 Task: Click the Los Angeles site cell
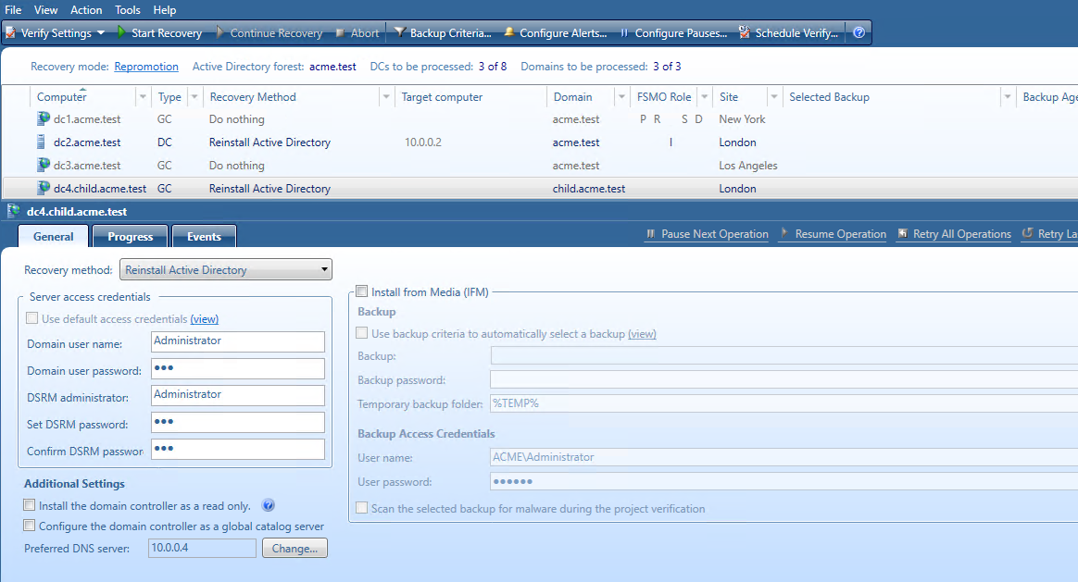(x=748, y=166)
